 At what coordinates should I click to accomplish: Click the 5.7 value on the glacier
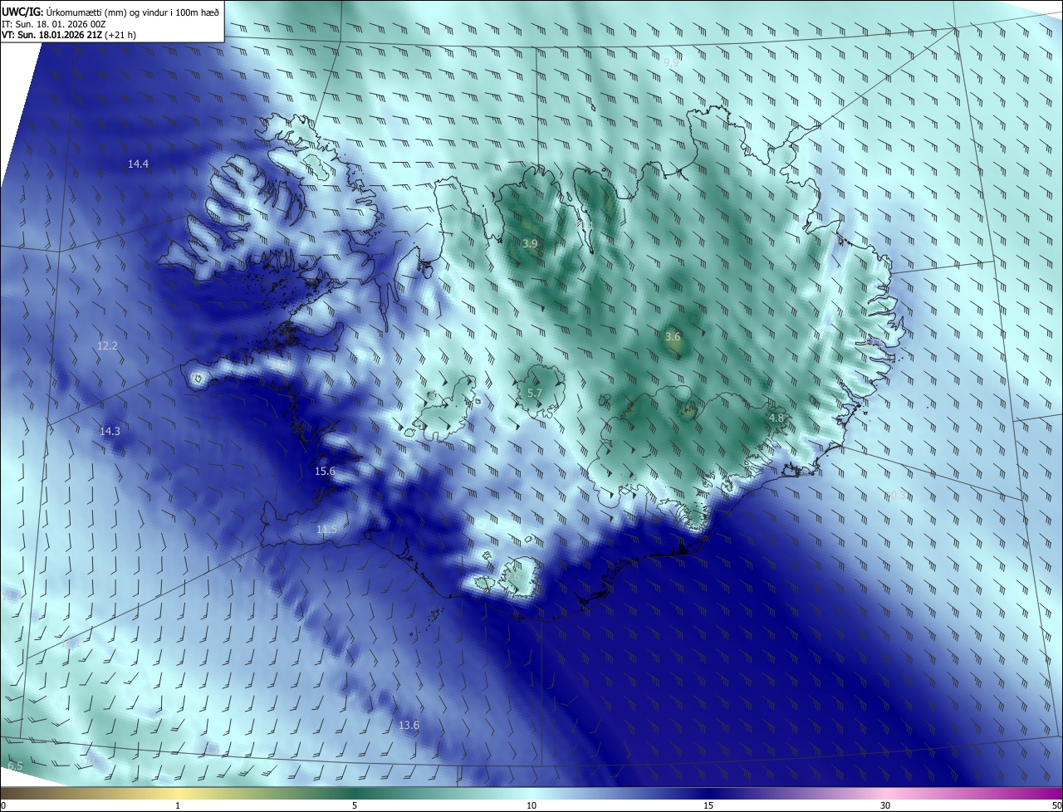point(535,393)
